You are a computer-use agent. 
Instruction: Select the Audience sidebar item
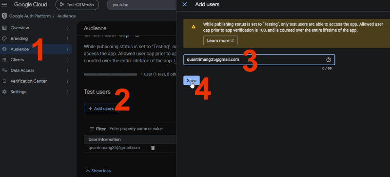[36, 49]
